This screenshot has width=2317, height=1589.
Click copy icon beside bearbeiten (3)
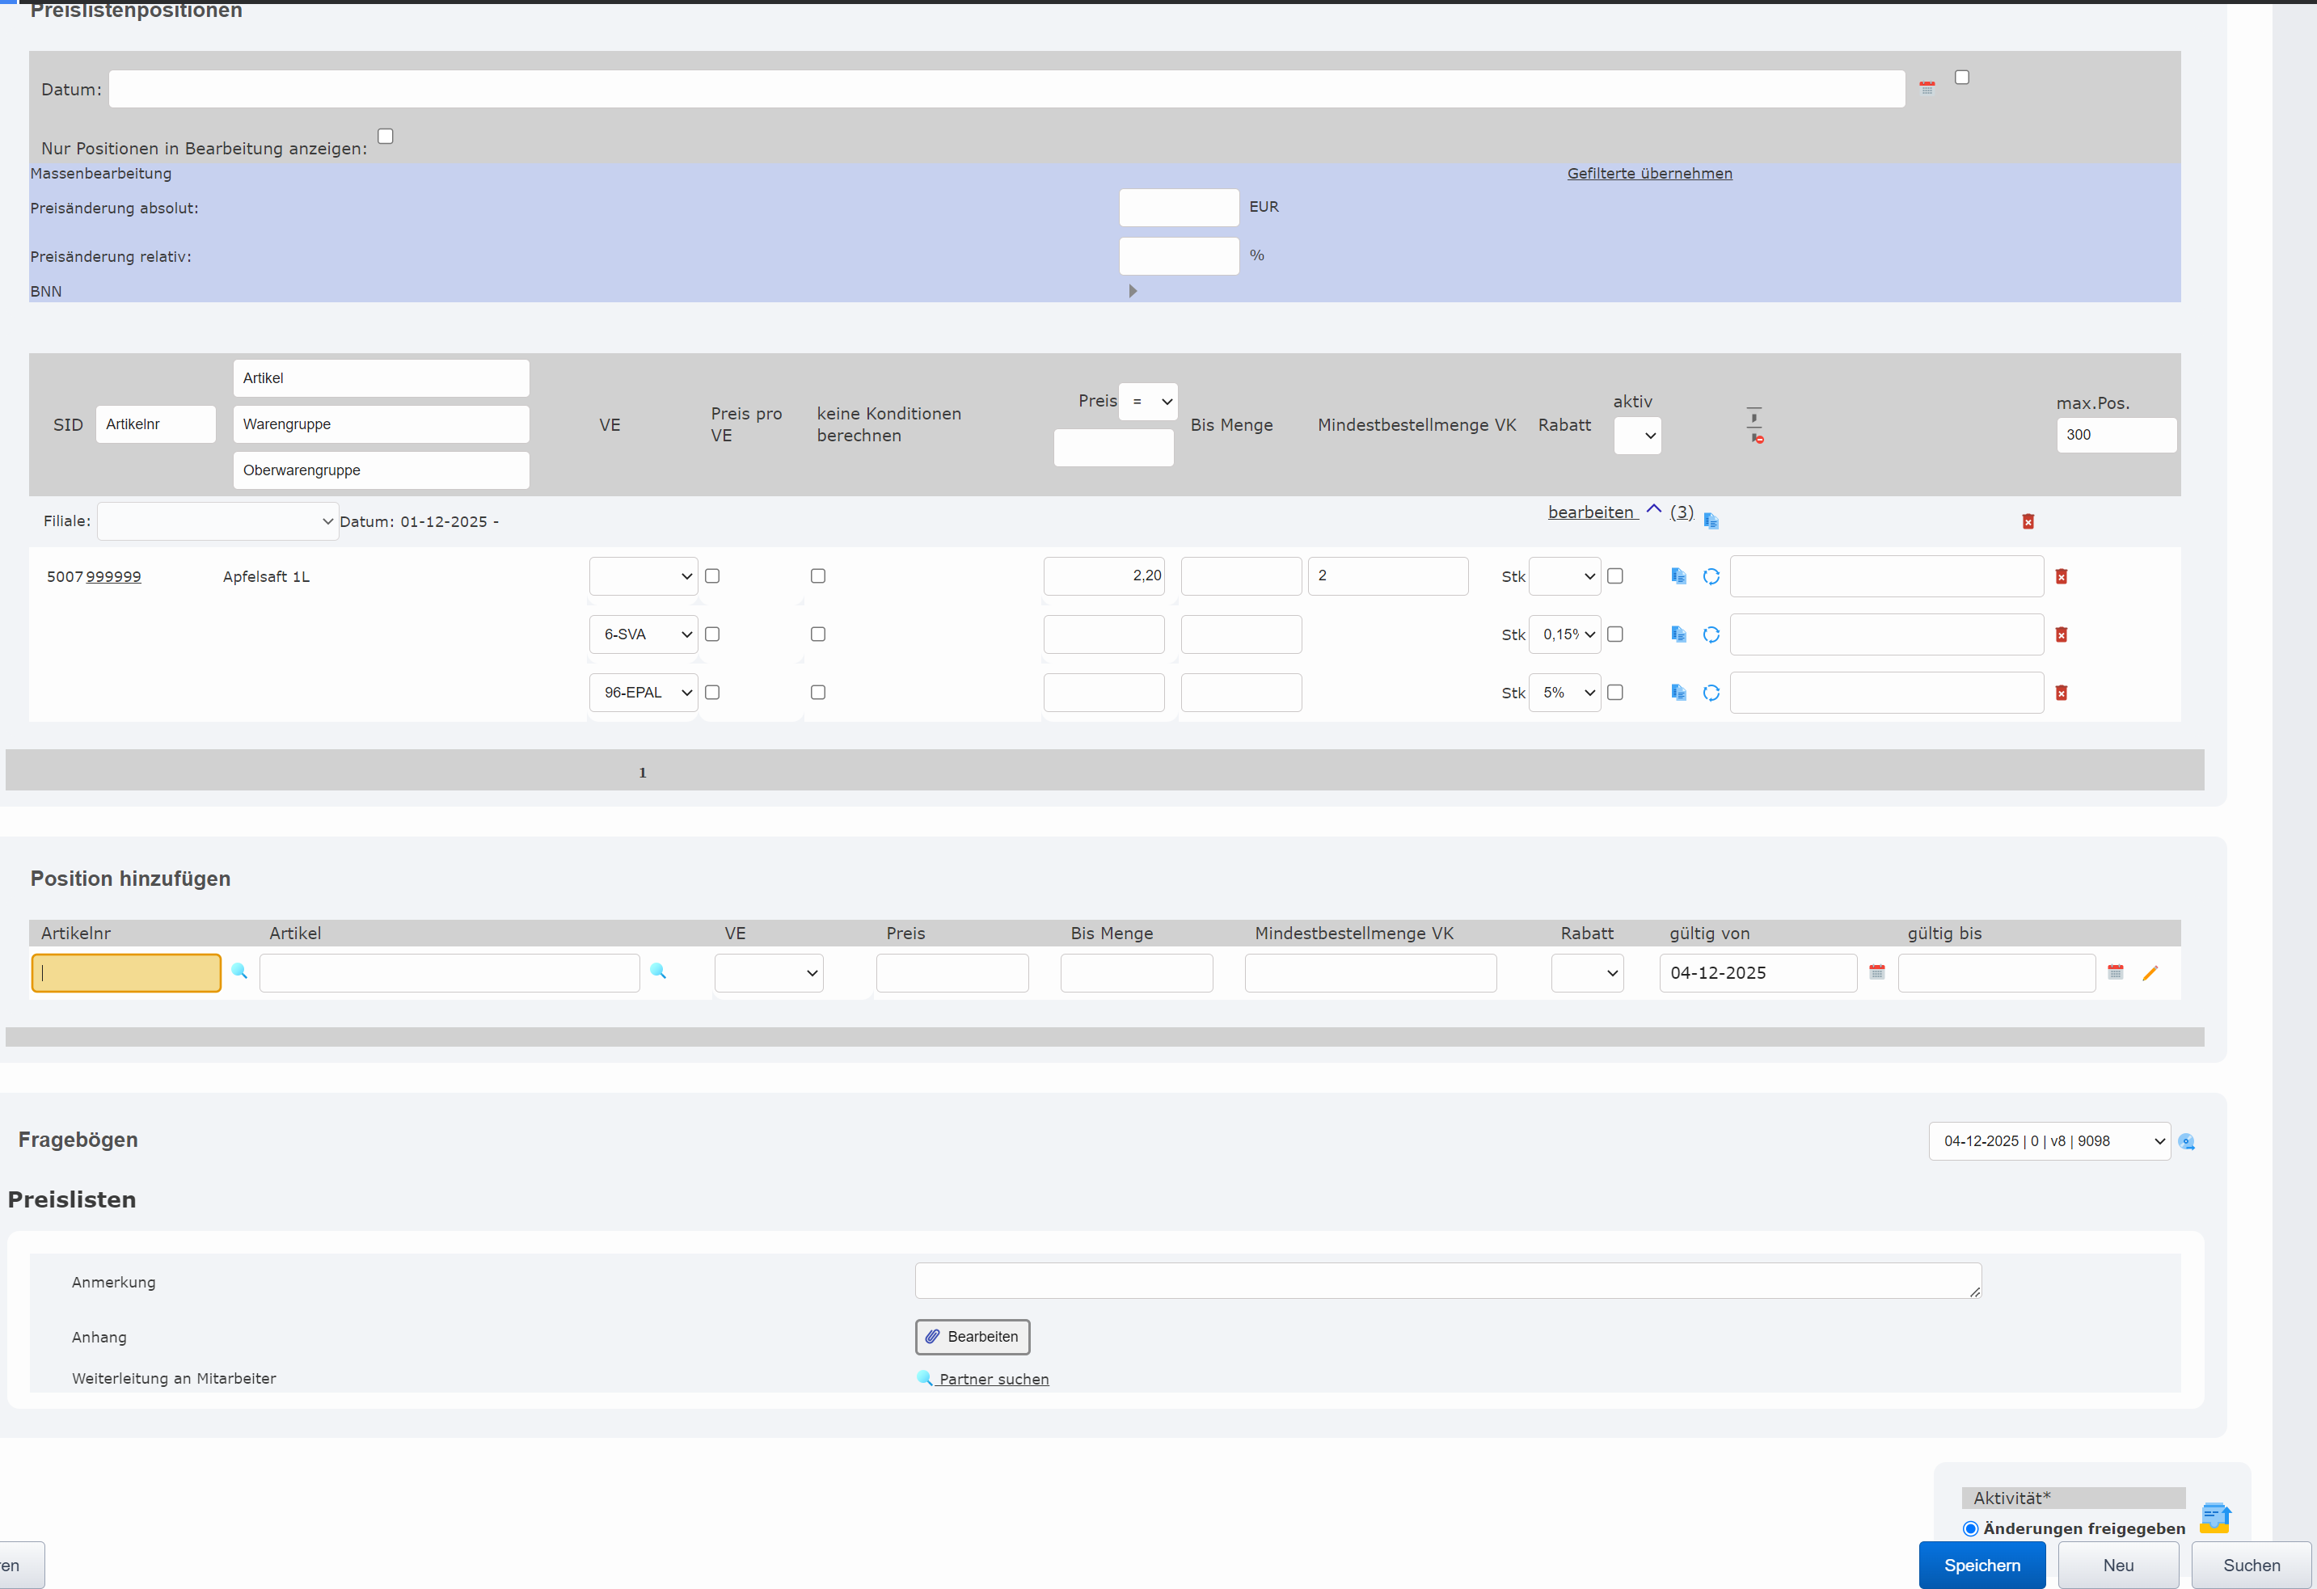click(x=1711, y=521)
